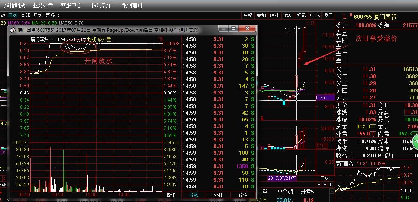Click the 标记 mark button
418x202 pixels.
tap(301, 15)
